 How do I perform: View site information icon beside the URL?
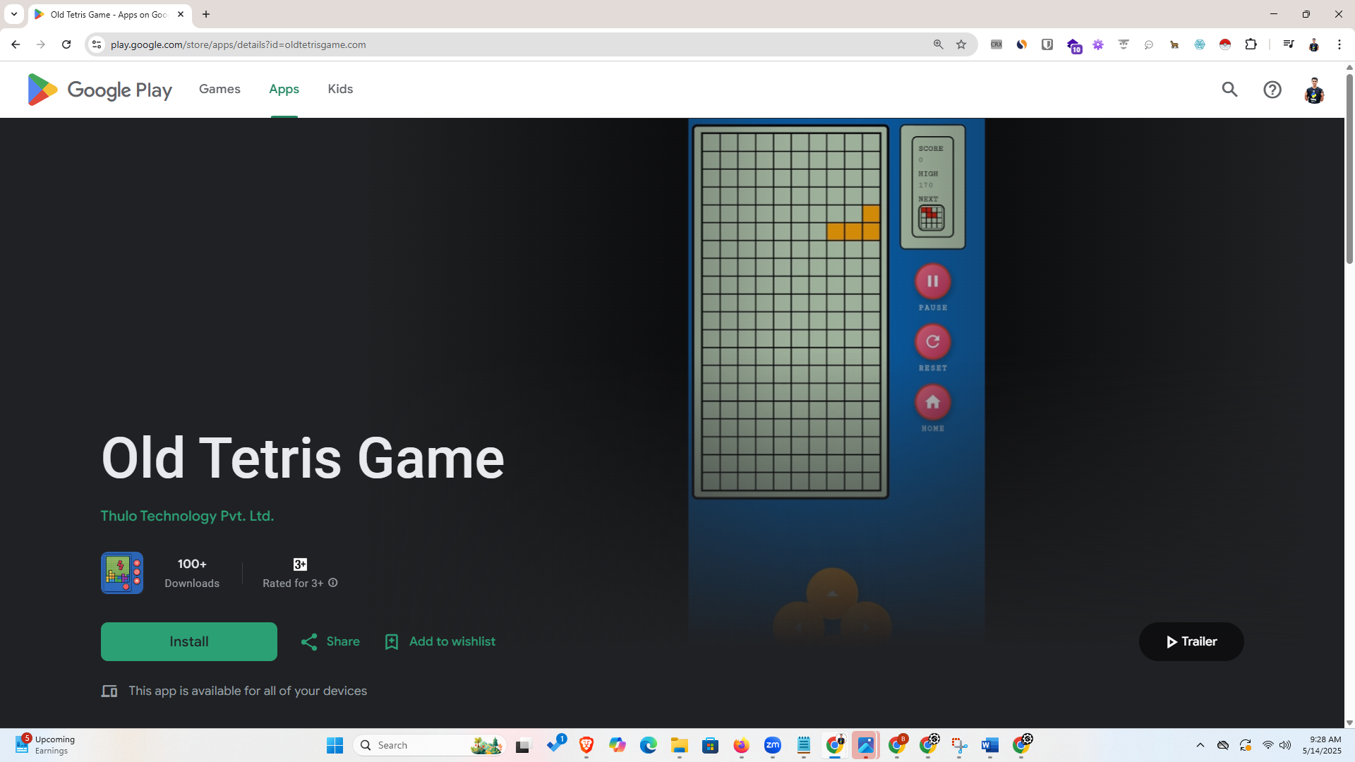pyautogui.click(x=96, y=44)
